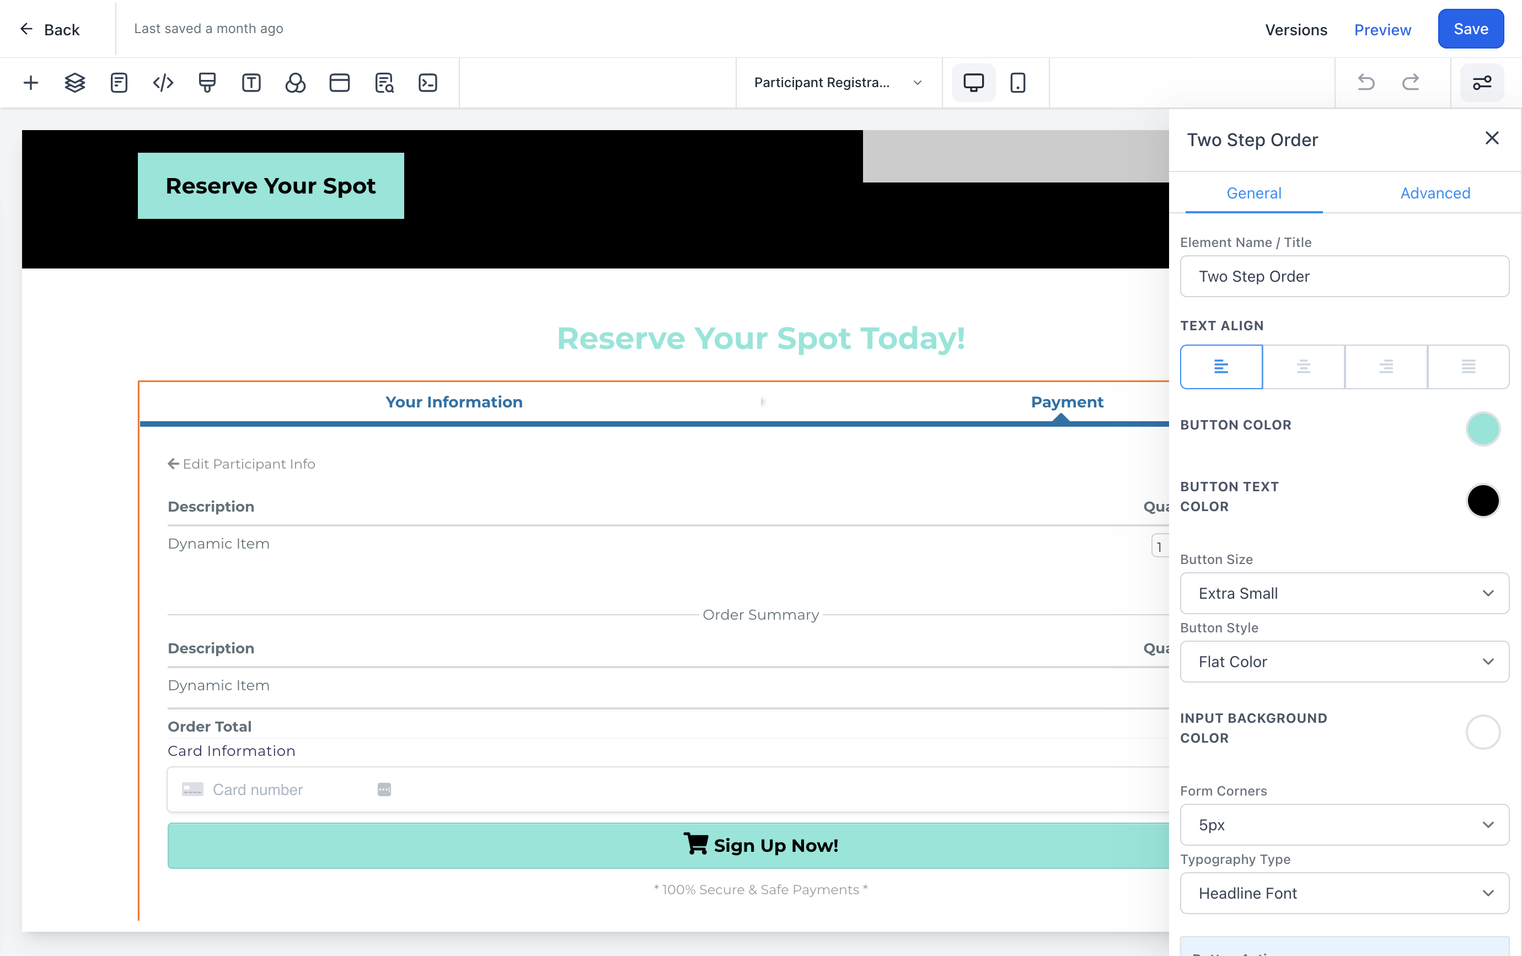The width and height of the screenshot is (1522, 956).
Task: Open the paint brush styles icon
Action: pyautogui.click(x=207, y=83)
